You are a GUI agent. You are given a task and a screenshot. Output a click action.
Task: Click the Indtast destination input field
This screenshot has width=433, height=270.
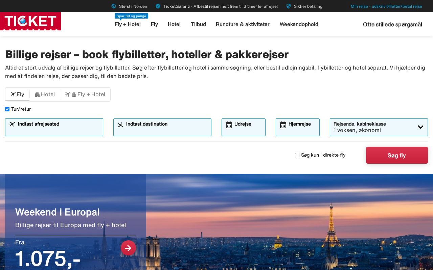tap(162, 127)
